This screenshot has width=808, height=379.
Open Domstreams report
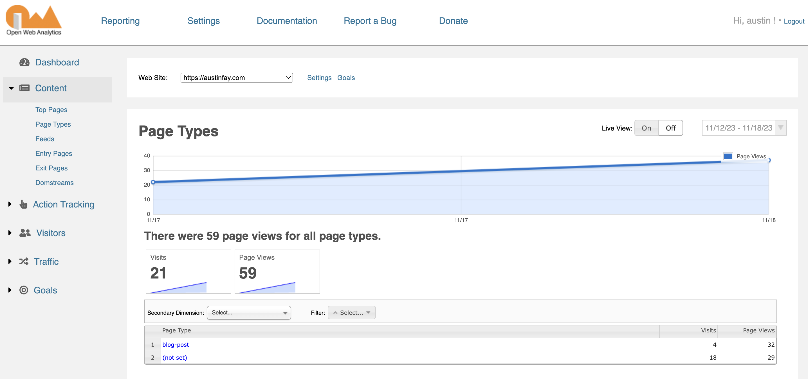54,183
